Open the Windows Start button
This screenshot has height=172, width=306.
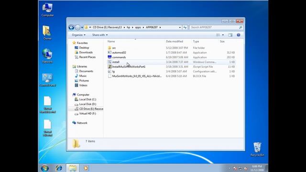click(x=45, y=168)
